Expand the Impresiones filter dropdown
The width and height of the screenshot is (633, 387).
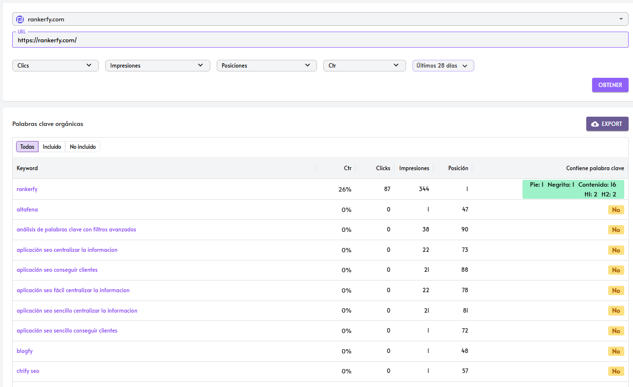coord(158,66)
